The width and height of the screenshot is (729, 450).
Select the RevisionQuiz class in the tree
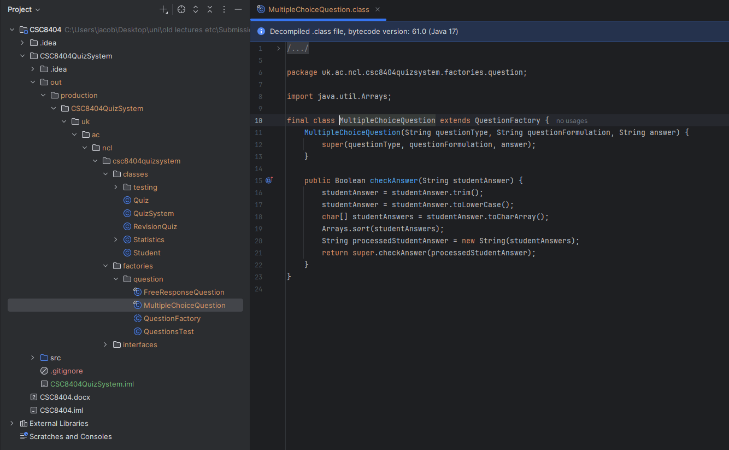[156, 226]
